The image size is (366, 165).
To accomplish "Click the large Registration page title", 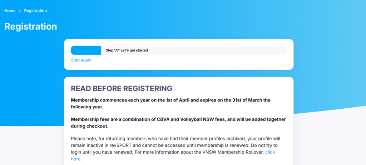I will click(x=30, y=27).
